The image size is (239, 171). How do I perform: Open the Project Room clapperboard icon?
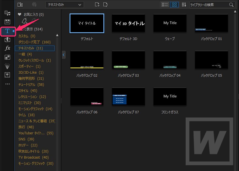[x=7, y=22]
